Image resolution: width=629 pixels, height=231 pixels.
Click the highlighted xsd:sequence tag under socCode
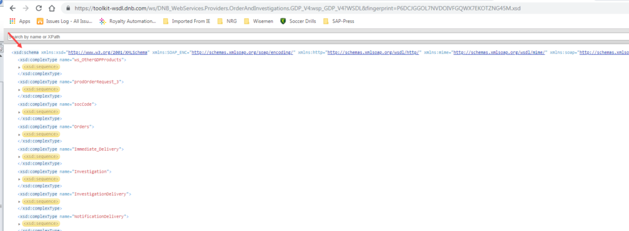click(x=41, y=112)
